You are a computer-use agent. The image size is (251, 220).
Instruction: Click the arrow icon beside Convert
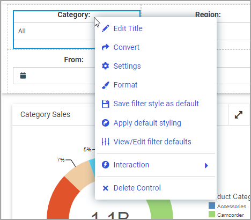click(x=106, y=47)
